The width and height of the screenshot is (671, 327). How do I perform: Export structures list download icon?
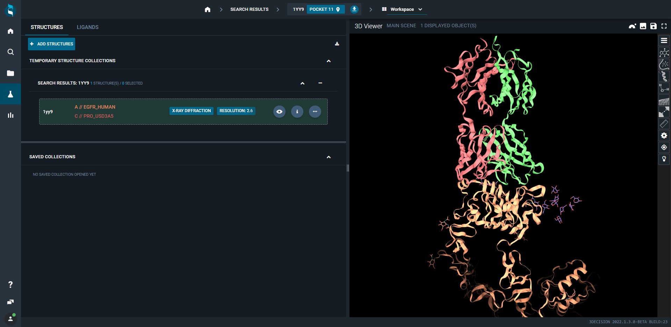337,44
